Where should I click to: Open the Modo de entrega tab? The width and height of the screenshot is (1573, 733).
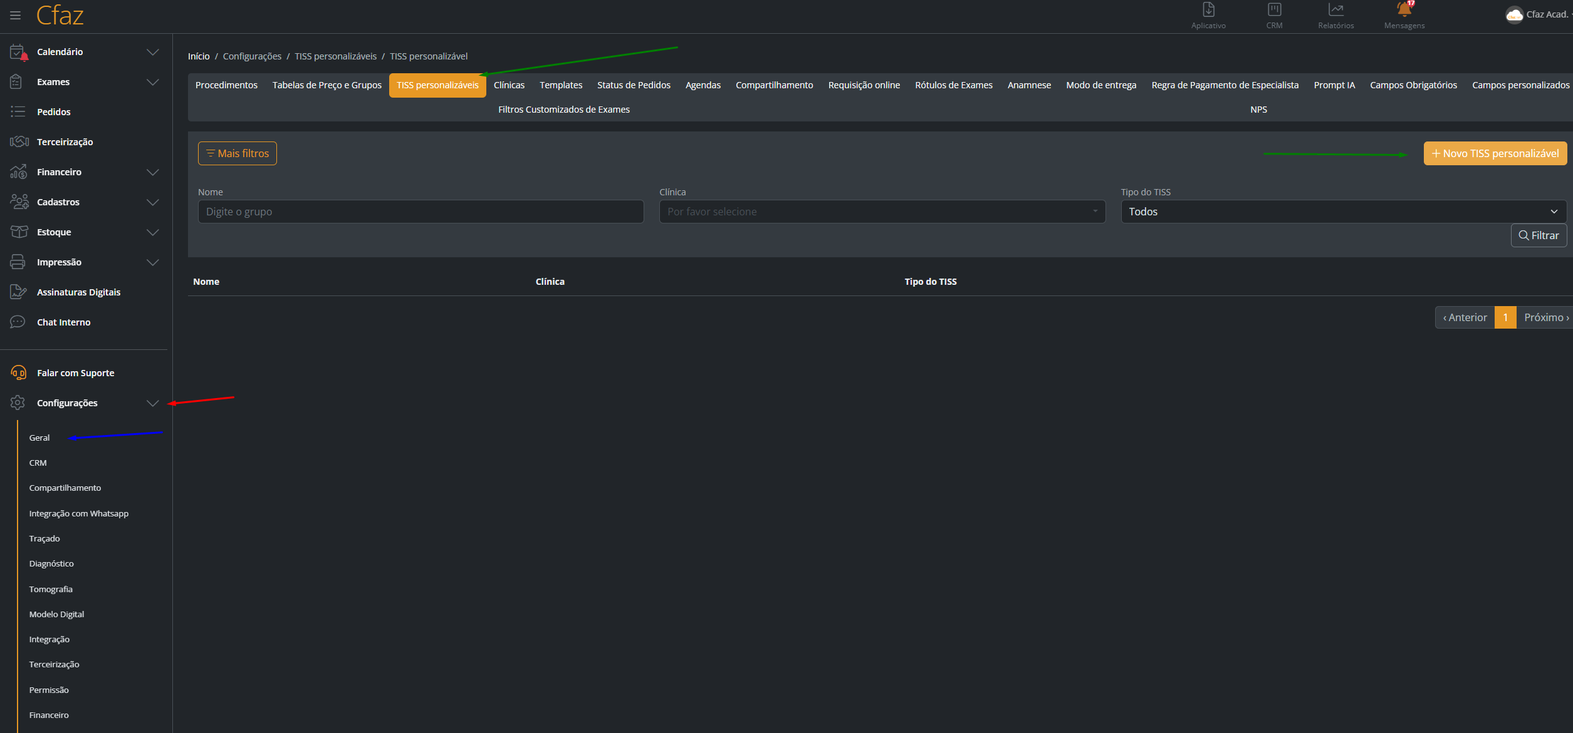1101,85
